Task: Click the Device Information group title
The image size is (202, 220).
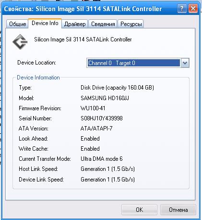Action: [38, 78]
